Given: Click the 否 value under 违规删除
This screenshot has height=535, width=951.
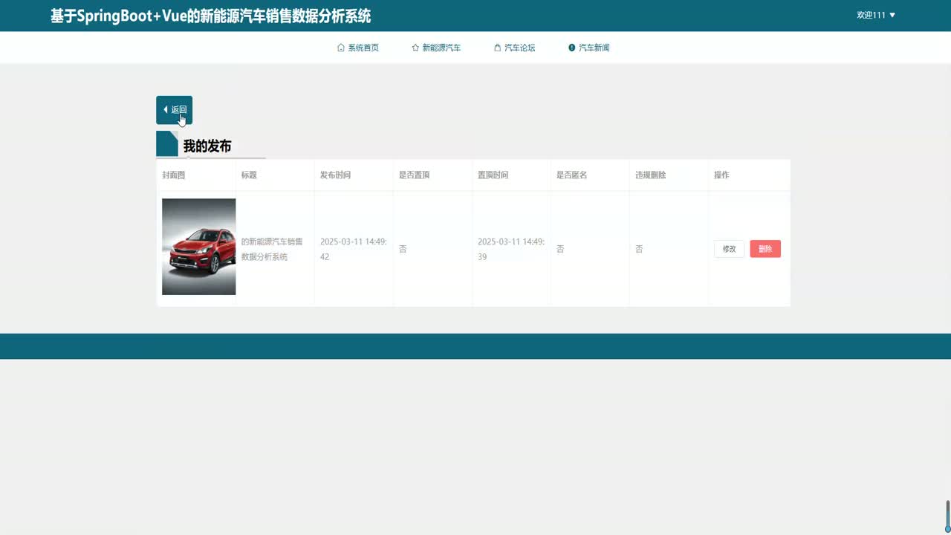Looking at the screenshot, I should click(x=639, y=249).
